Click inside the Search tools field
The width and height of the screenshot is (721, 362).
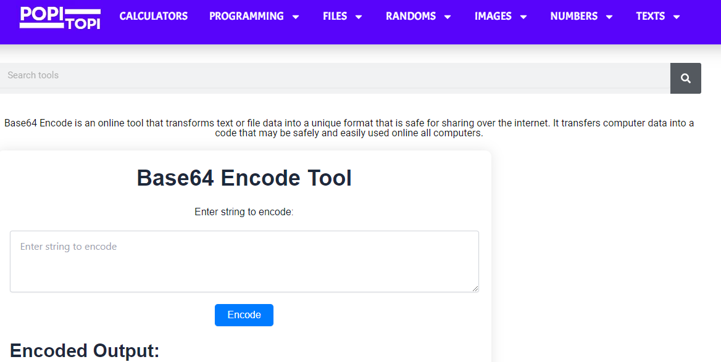247,75
